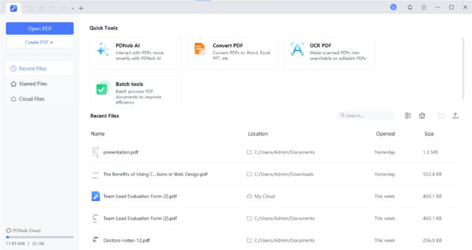Click the Batch tools checkmark icon
Screen dimensions: 472x250
point(103,88)
